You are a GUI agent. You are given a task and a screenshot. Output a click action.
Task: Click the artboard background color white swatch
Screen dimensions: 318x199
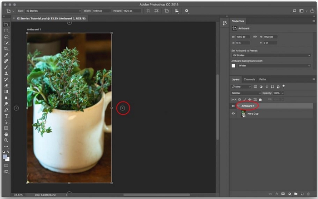click(x=234, y=66)
